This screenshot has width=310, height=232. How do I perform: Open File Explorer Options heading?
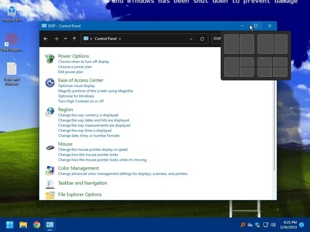pos(80,194)
